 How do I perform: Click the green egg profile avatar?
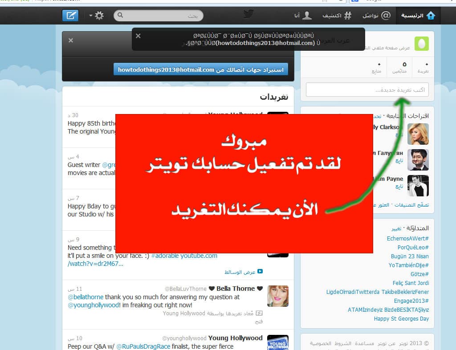click(x=422, y=44)
